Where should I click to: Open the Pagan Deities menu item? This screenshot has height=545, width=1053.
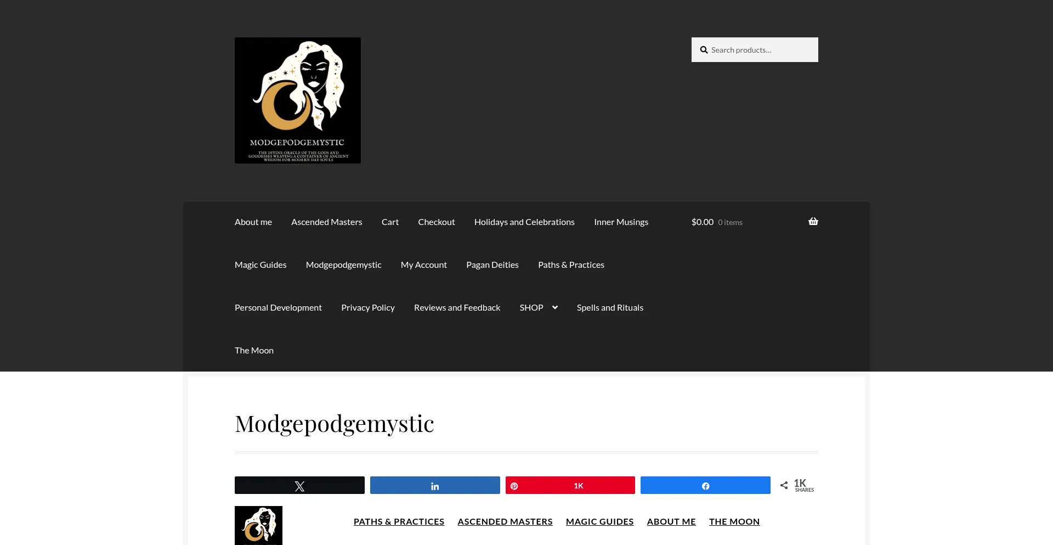pyautogui.click(x=492, y=265)
